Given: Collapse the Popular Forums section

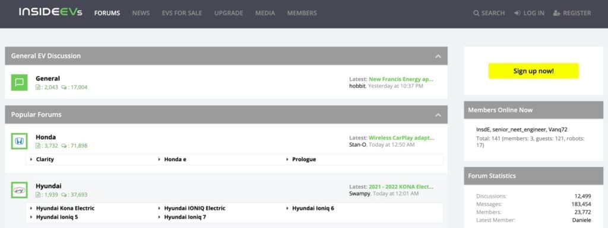Looking at the screenshot, I should [x=438, y=115].
